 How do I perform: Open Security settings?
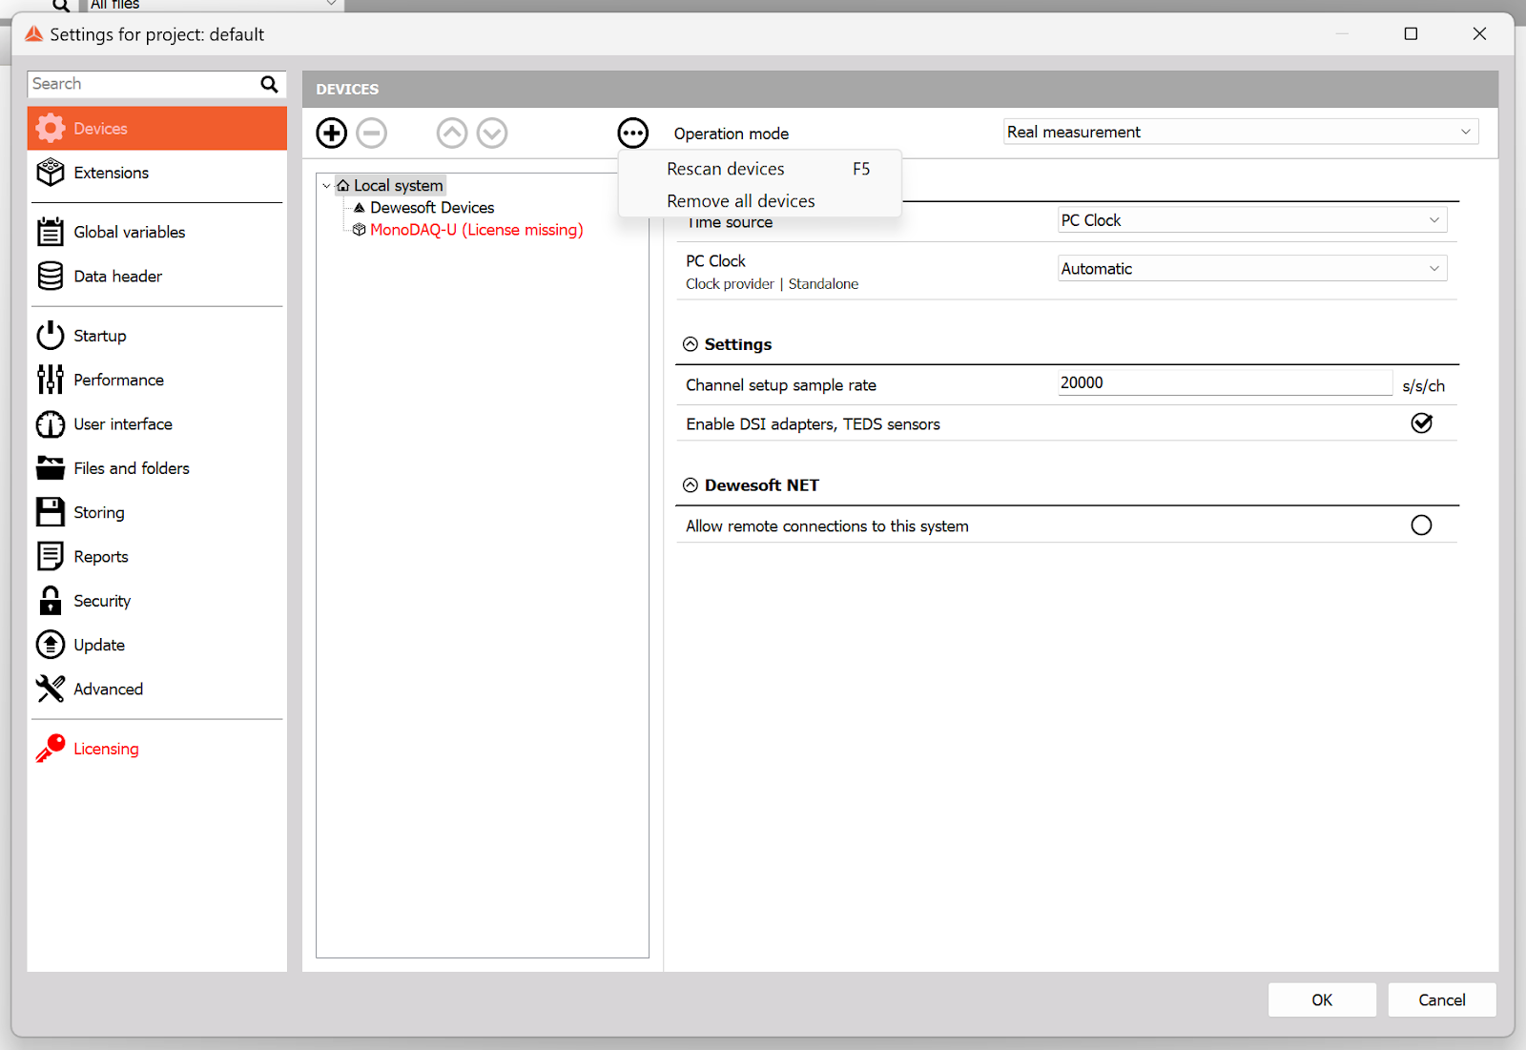click(157, 601)
